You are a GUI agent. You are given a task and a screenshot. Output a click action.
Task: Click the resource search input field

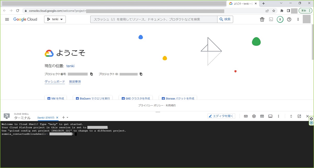point(154,19)
